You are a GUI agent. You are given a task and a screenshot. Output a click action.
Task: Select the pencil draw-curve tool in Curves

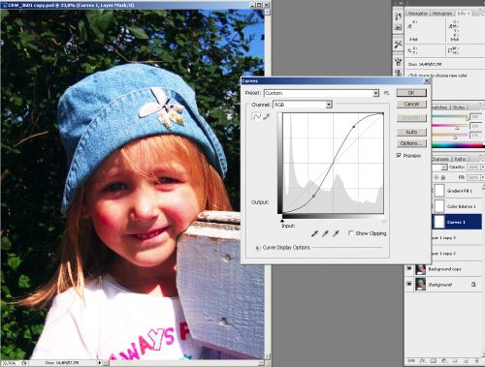[267, 116]
